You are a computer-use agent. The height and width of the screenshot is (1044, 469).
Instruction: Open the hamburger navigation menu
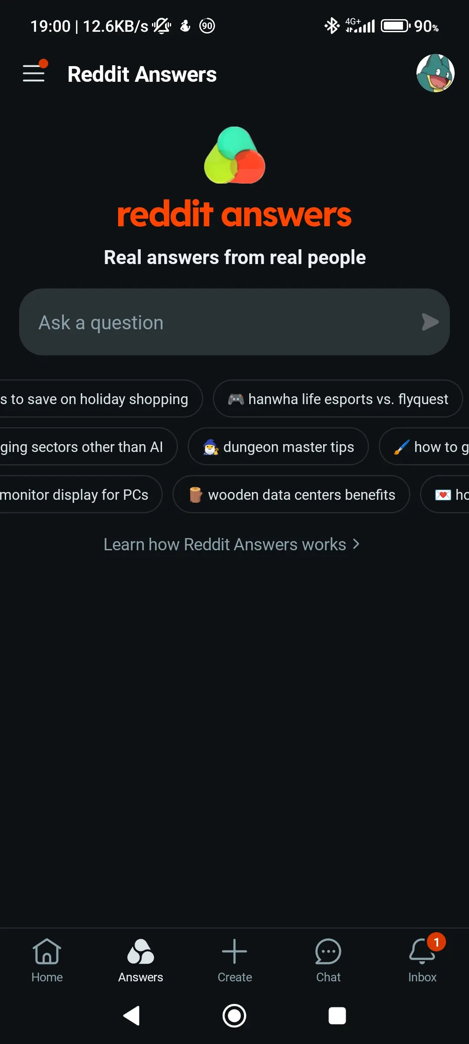point(34,73)
